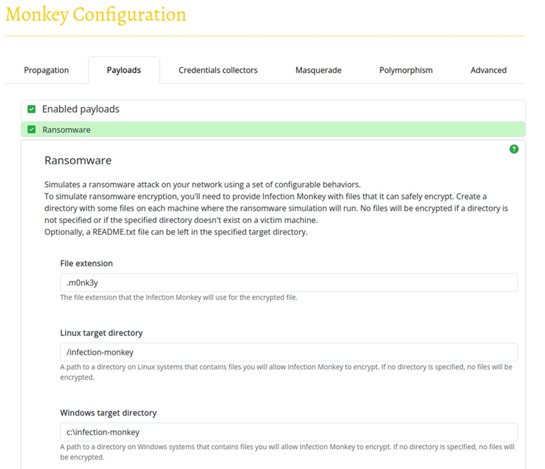This screenshot has width=545, height=469.
Task: Click the Enabled payloads label text
Action: point(81,109)
